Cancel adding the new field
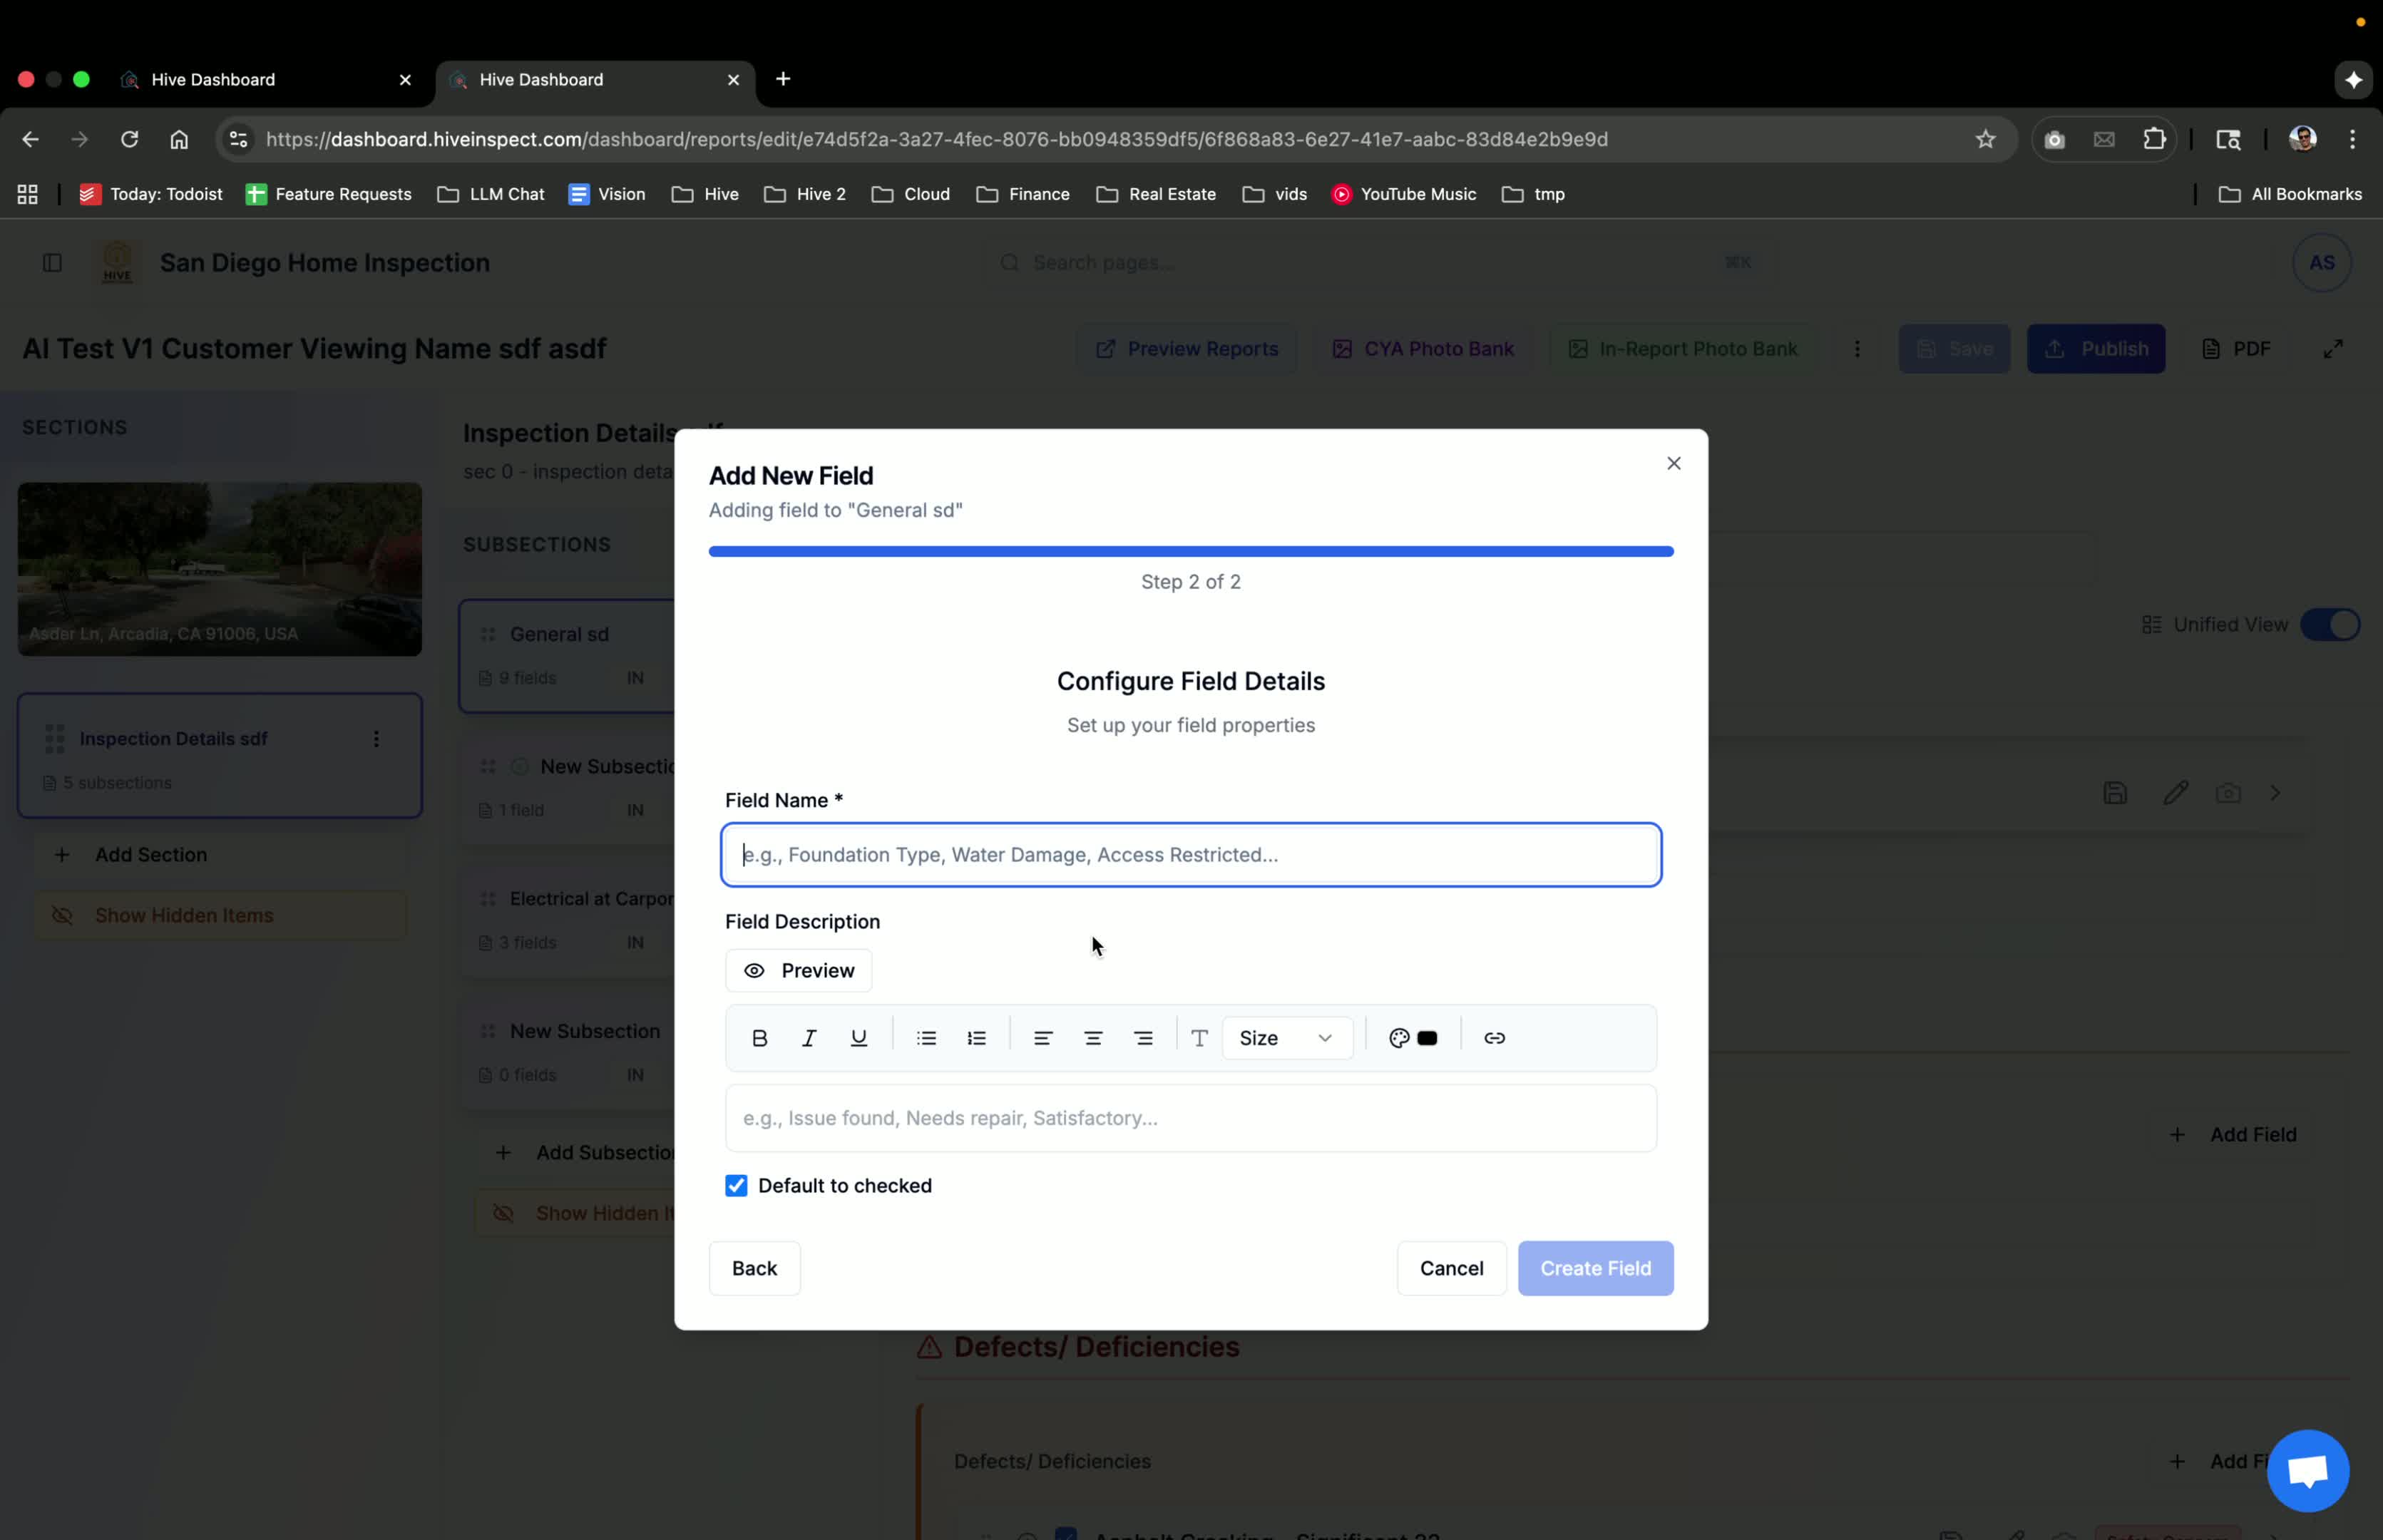The width and height of the screenshot is (2383, 1540). (1451, 1268)
